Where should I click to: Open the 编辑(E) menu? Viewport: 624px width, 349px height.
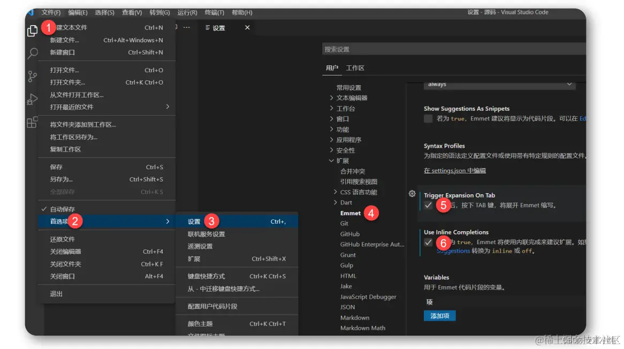(x=78, y=12)
